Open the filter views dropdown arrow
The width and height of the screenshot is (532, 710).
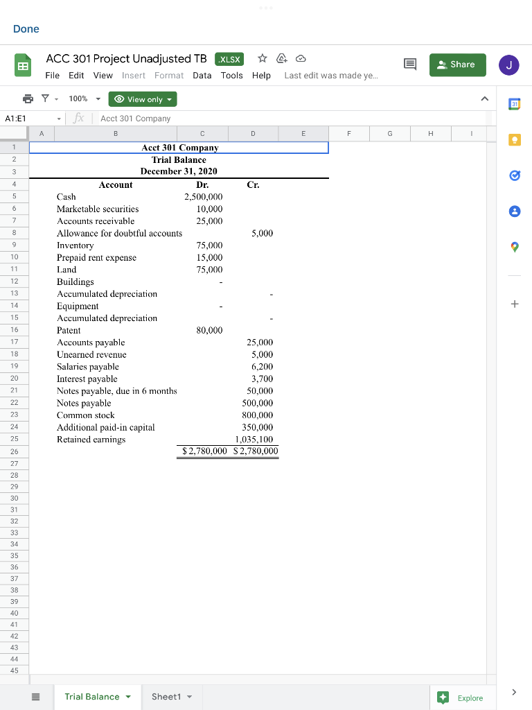point(57,99)
